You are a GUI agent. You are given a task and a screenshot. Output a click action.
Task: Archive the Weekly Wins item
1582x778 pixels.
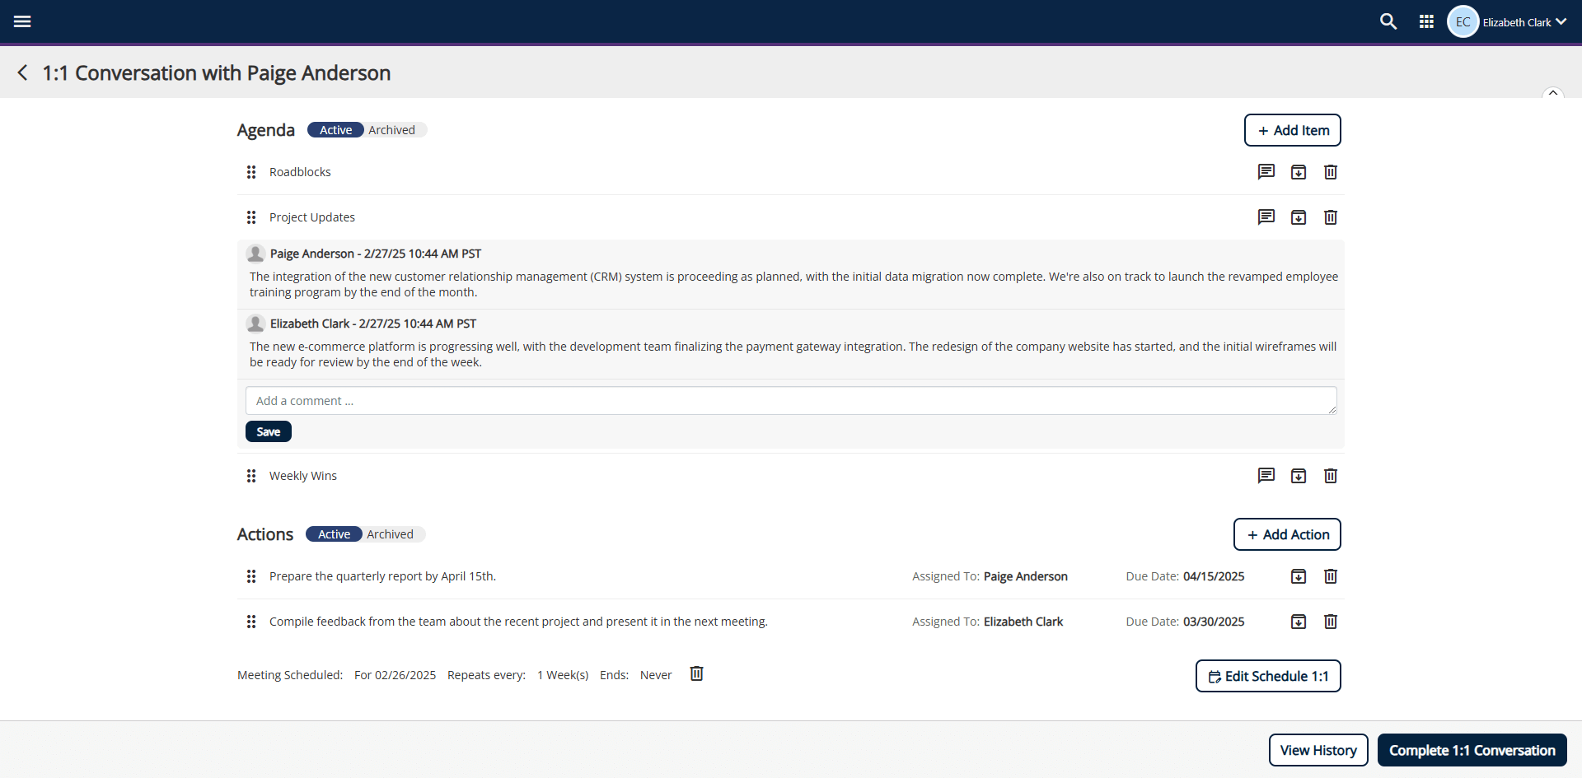[x=1299, y=476]
